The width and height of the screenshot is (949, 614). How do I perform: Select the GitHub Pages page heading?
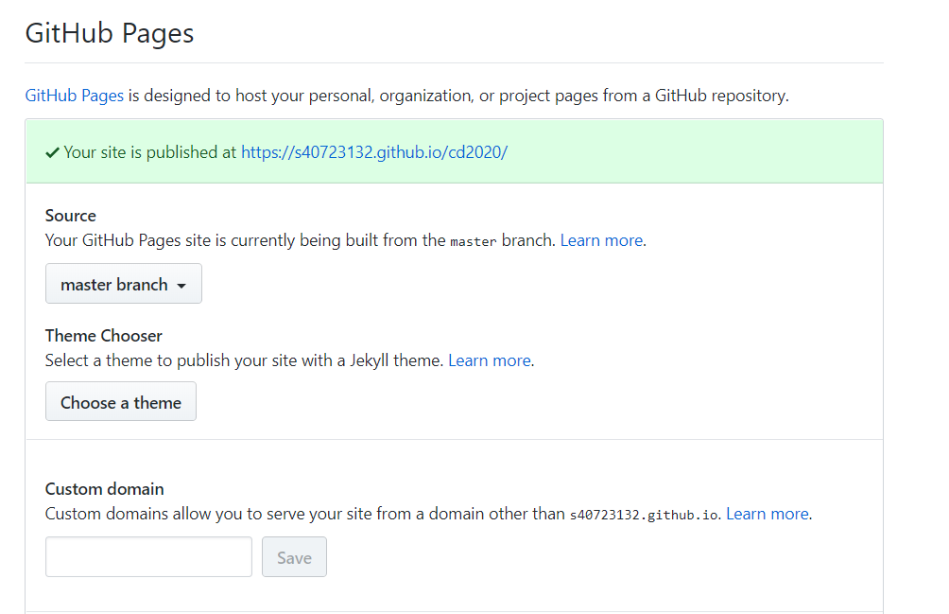110,33
